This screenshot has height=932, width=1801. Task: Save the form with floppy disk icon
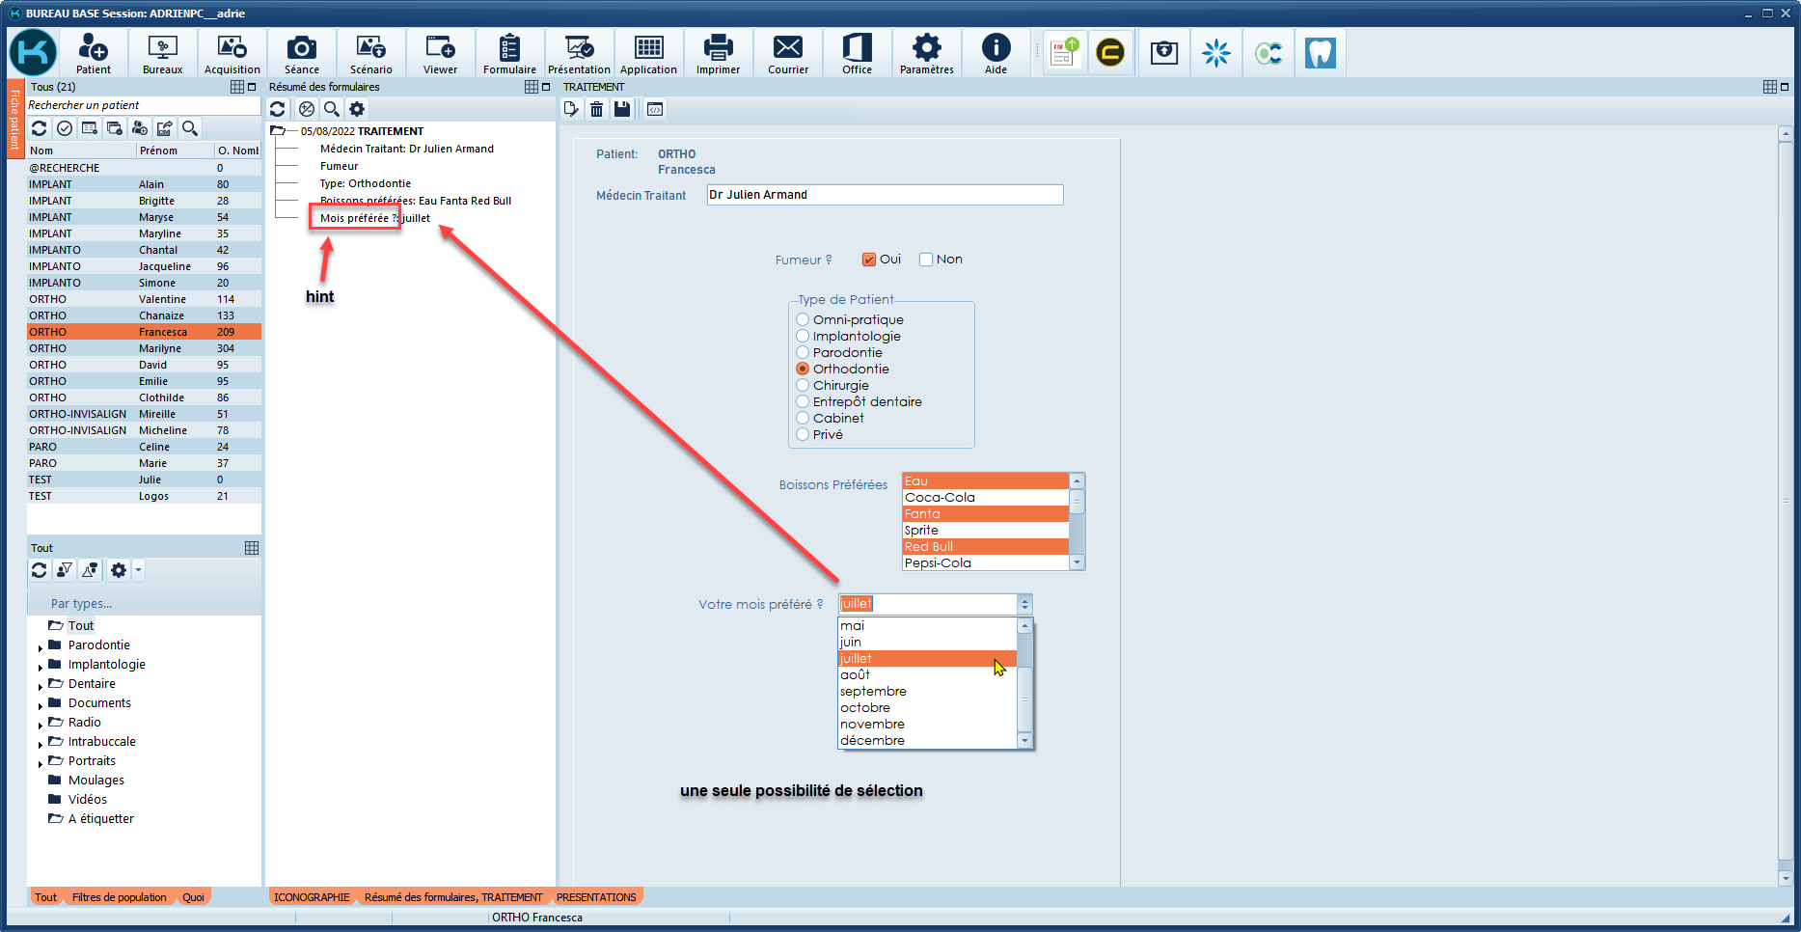pyautogui.click(x=622, y=109)
